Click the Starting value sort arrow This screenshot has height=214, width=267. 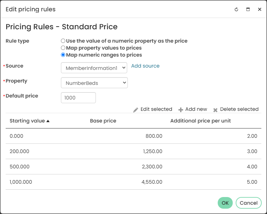tap(48, 121)
